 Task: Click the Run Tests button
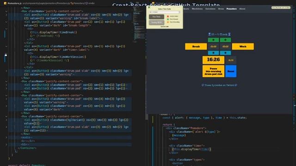(x=156, y=17)
